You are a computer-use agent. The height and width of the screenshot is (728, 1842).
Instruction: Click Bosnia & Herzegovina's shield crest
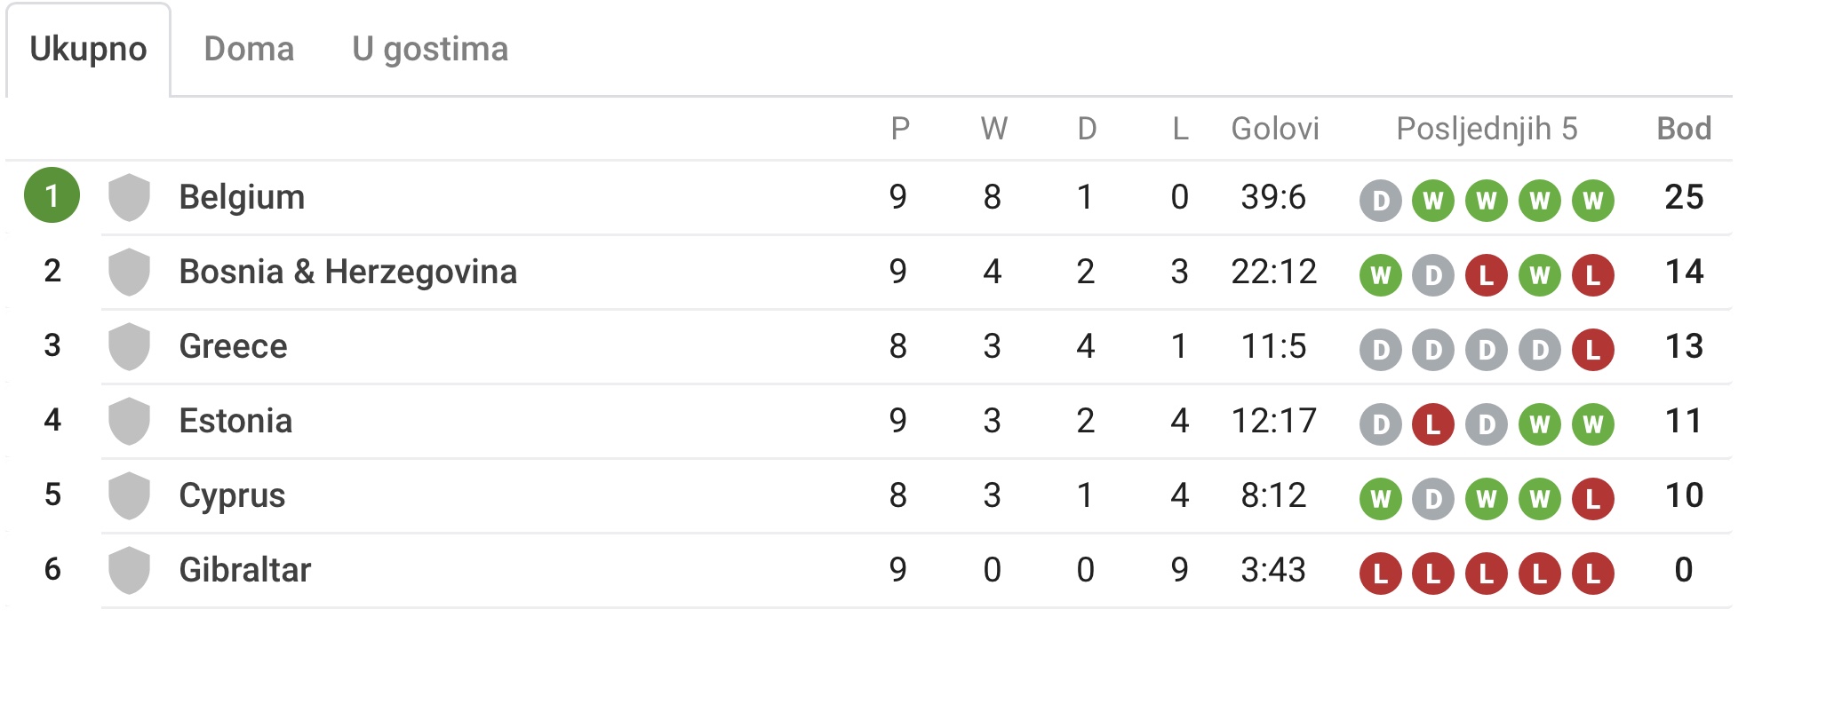(x=129, y=272)
